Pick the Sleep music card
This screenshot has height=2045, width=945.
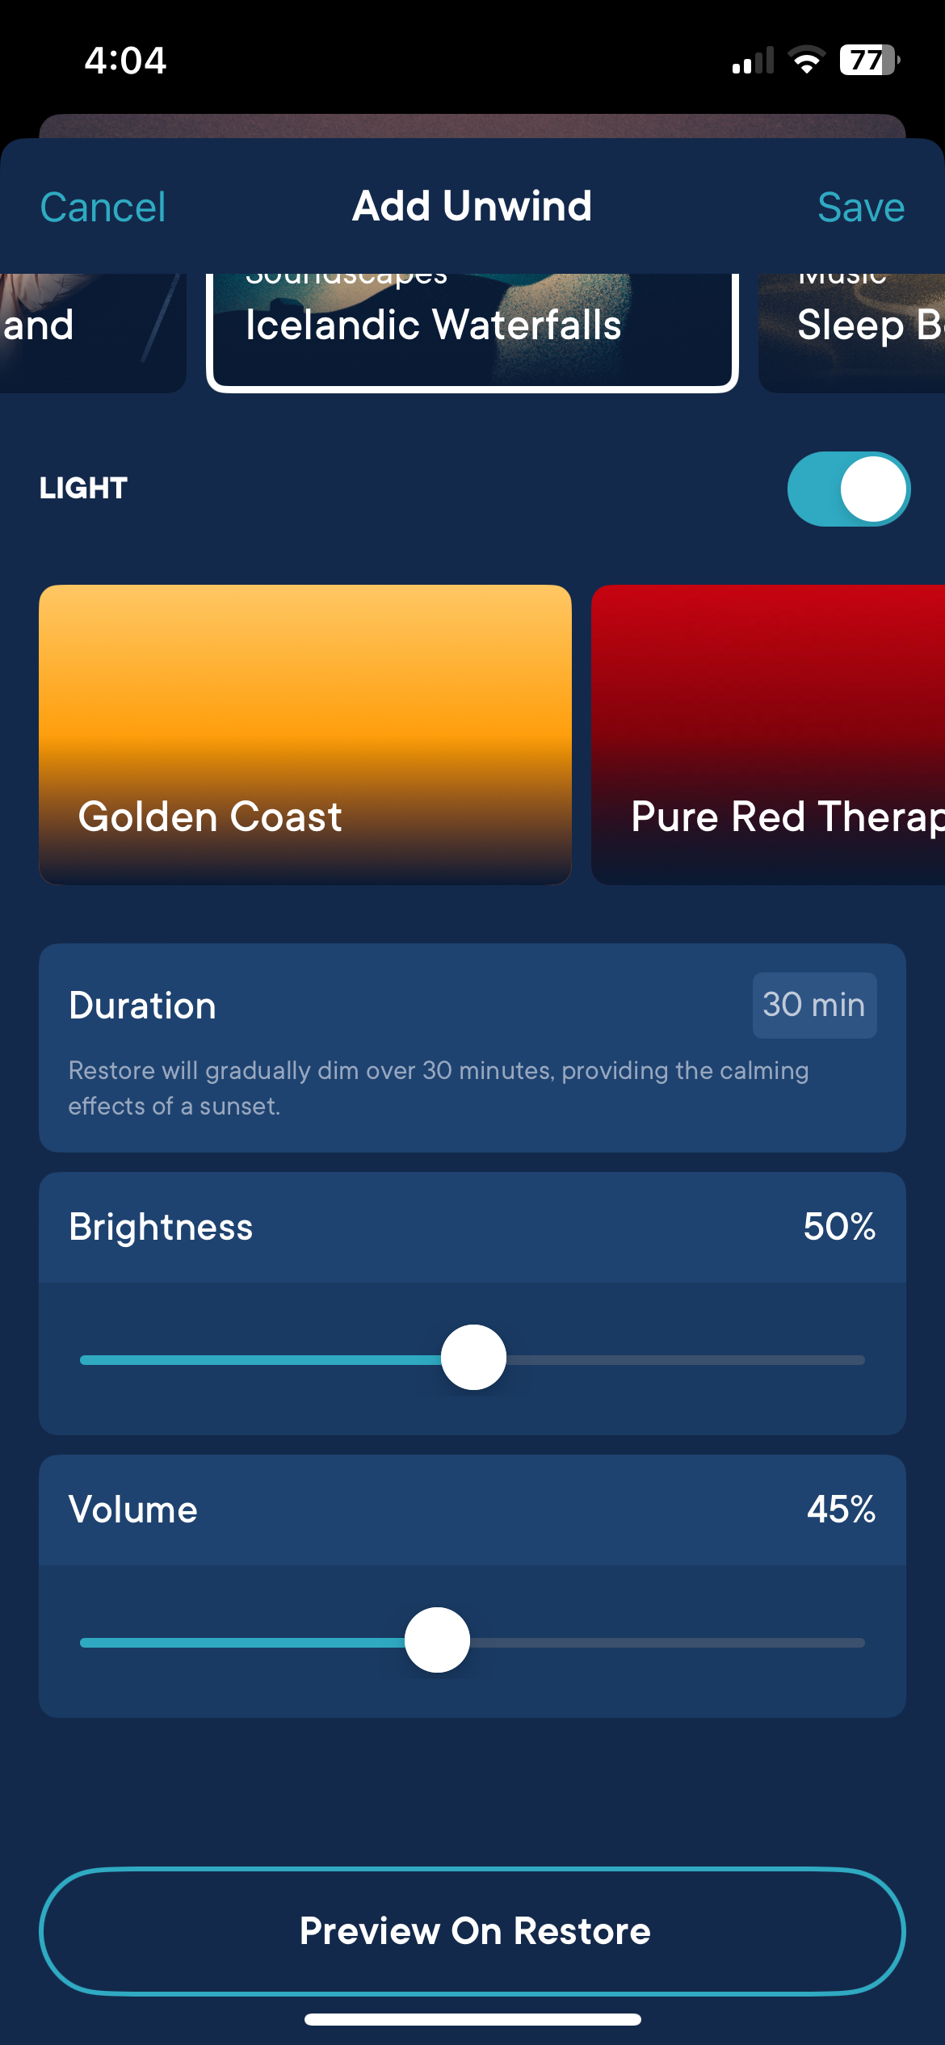[852, 333]
